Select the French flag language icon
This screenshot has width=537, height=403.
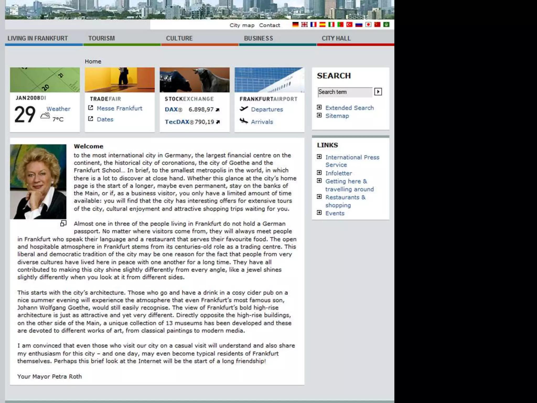tap(313, 25)
